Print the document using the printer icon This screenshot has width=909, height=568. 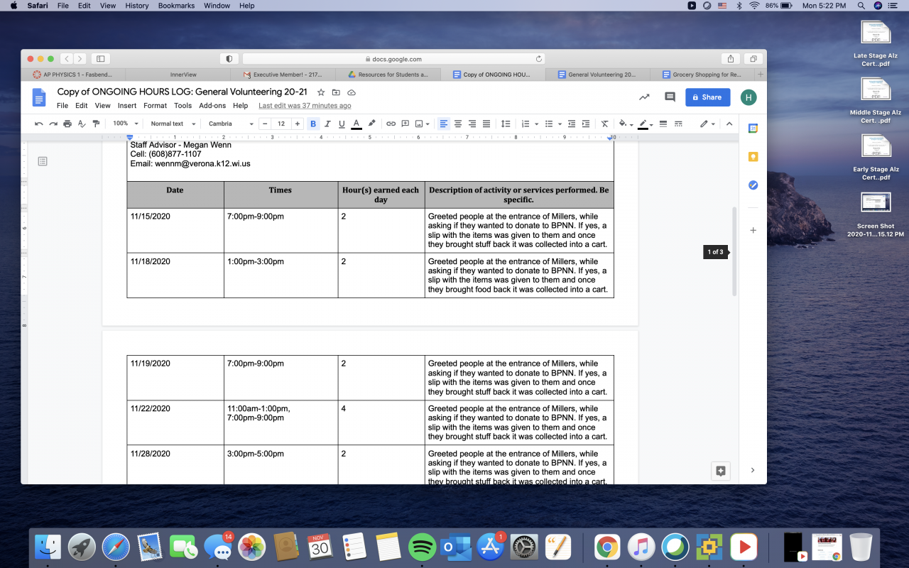(x=67, y=124)
